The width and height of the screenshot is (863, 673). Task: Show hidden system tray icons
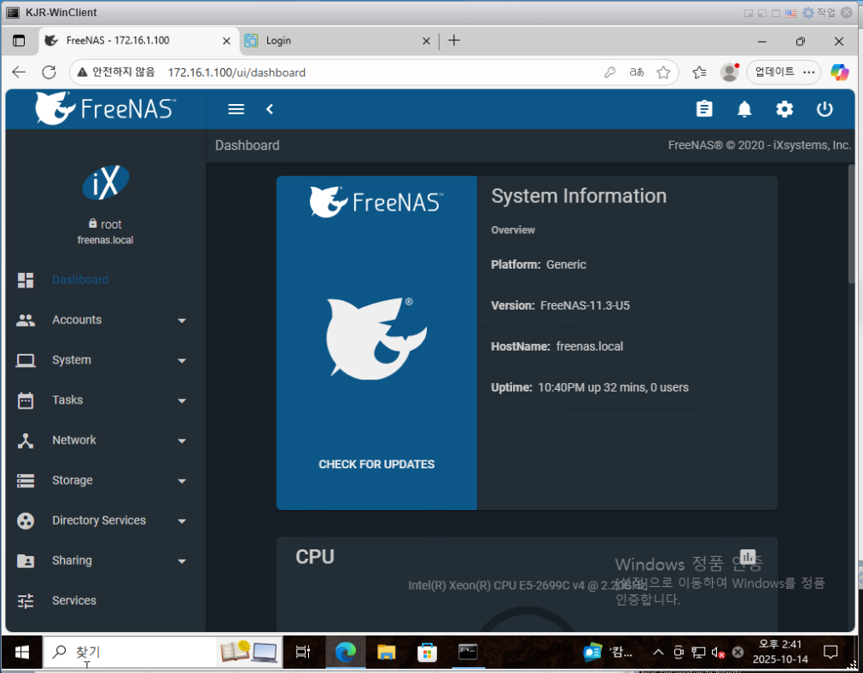pos(658,653)
